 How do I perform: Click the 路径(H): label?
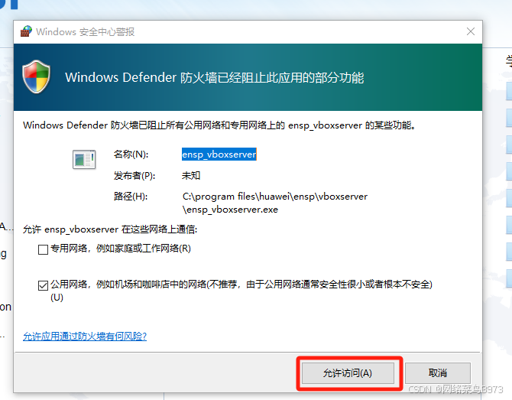[131, 197]
